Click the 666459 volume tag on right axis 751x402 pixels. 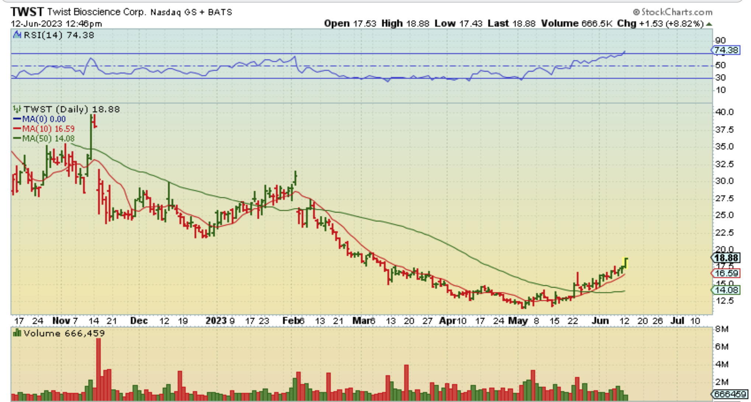tap(729, 394)
